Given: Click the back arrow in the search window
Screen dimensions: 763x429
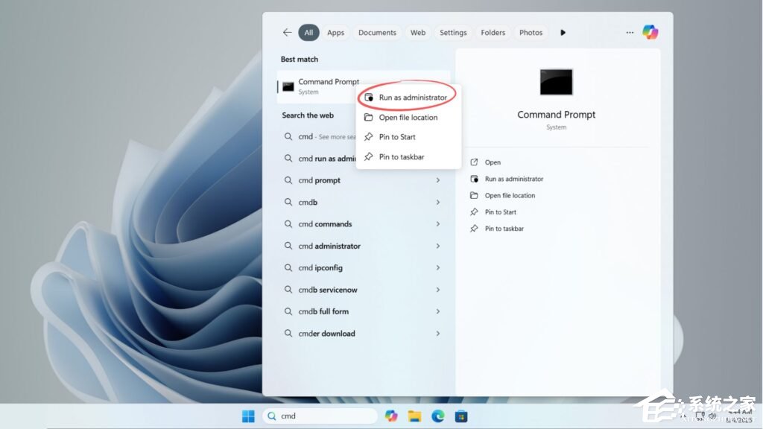Looking at the screenshot, I should pyautogui.click(x=286, y=32).
